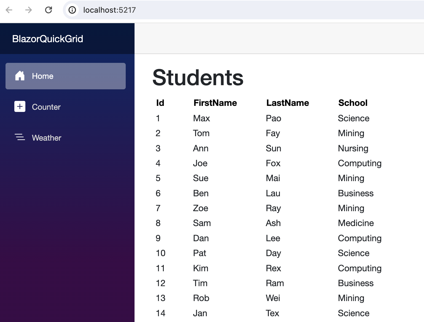
Task: Click the last name Lee
Action: pos(273,238)
